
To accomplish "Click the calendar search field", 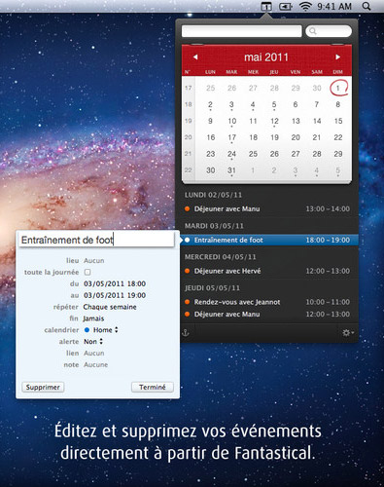I will (x=329, y=31).
